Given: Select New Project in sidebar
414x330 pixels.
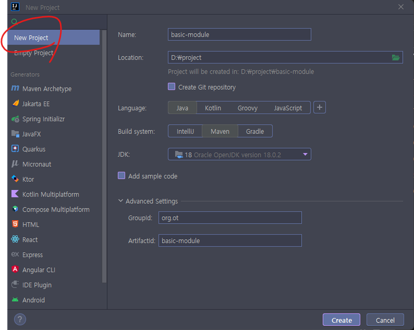Looking at the screenshot, I should (x=54, y=37).
